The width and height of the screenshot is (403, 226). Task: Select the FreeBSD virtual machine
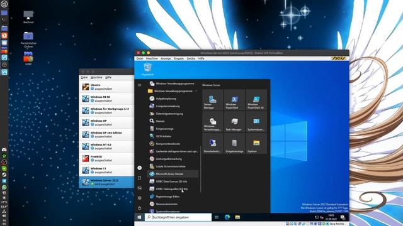point(106,158)
